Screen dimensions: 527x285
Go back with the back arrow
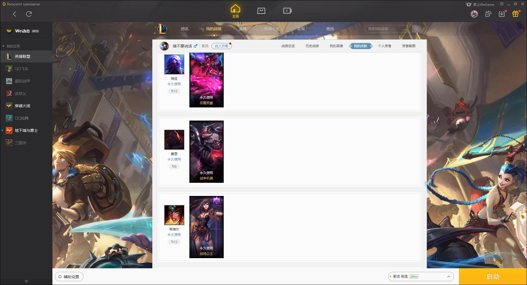coord(15,14)
